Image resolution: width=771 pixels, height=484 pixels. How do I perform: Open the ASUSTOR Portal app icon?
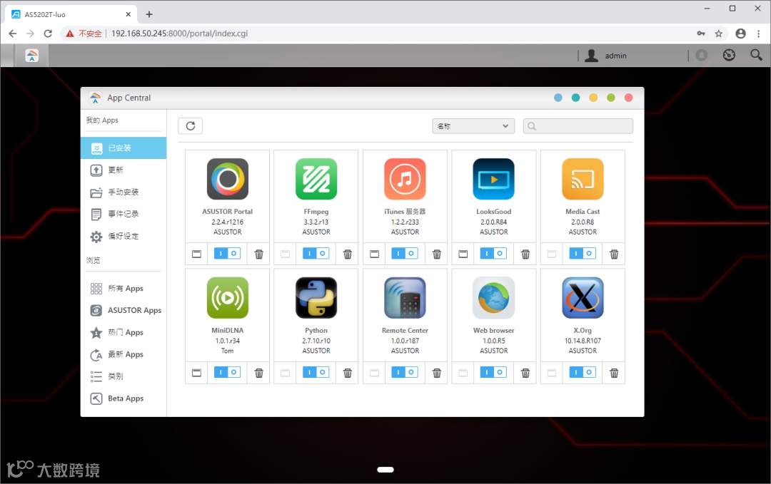(227, 179)
